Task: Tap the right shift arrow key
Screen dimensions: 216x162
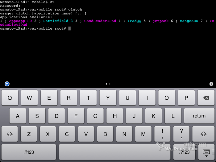Action: (x=203, y=134)
